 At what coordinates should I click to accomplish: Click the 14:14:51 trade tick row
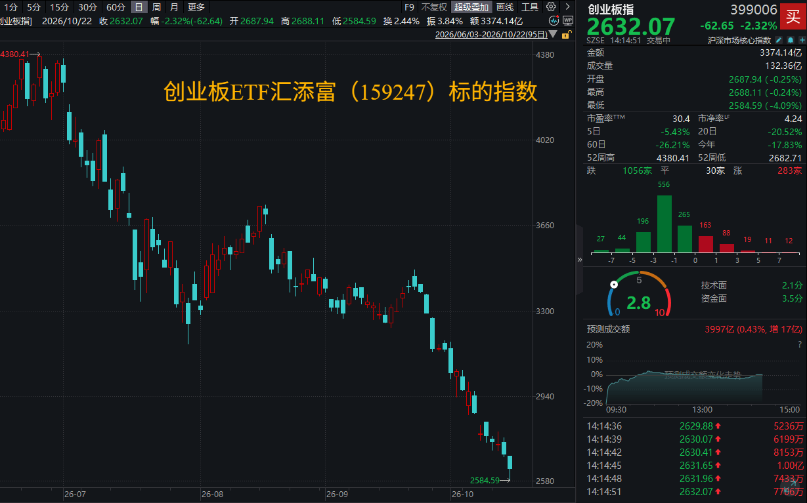[695, 491]
